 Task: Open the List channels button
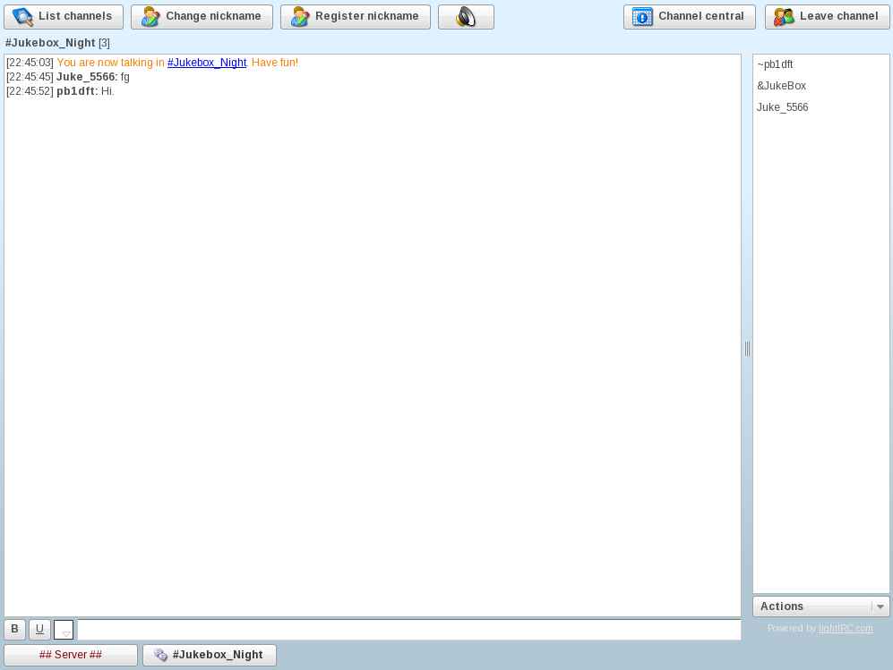coord(64,16)
